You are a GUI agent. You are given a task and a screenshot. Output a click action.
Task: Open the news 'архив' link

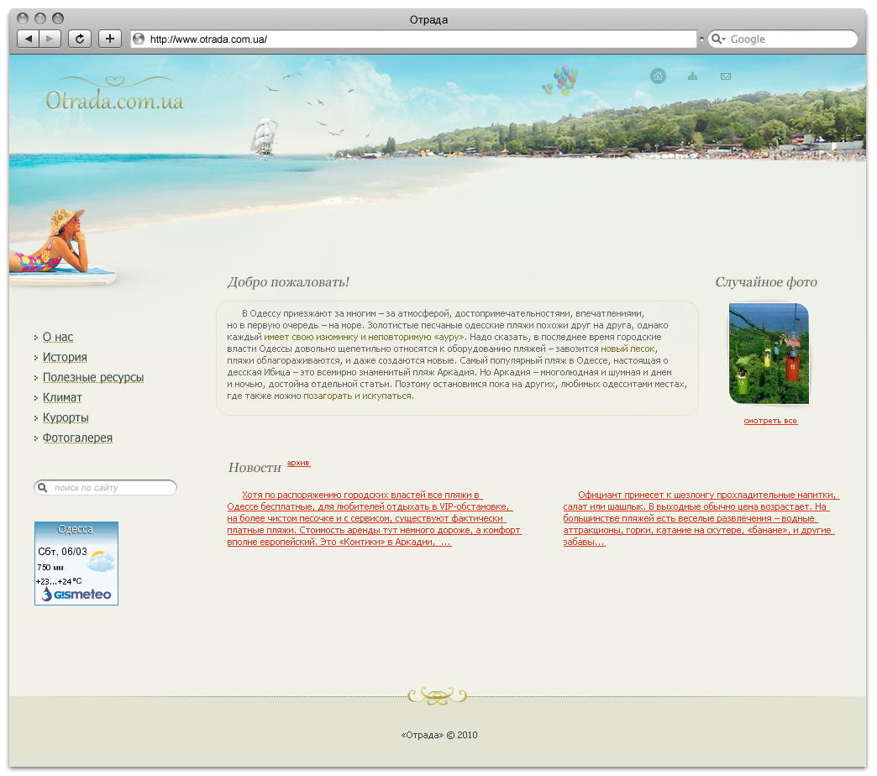[298, 463]
